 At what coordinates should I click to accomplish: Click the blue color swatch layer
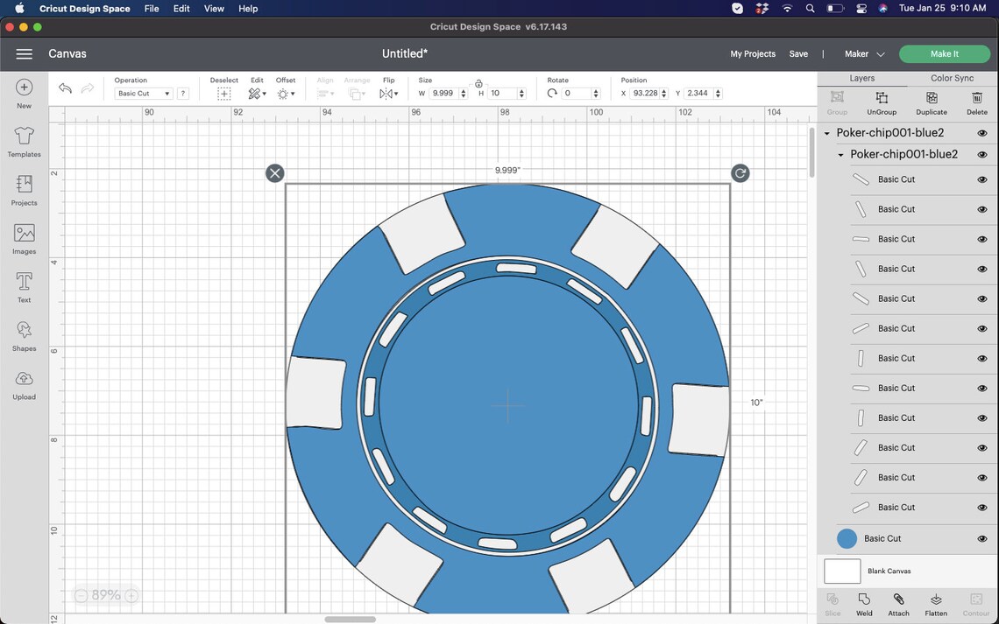[x=847, y=539]
